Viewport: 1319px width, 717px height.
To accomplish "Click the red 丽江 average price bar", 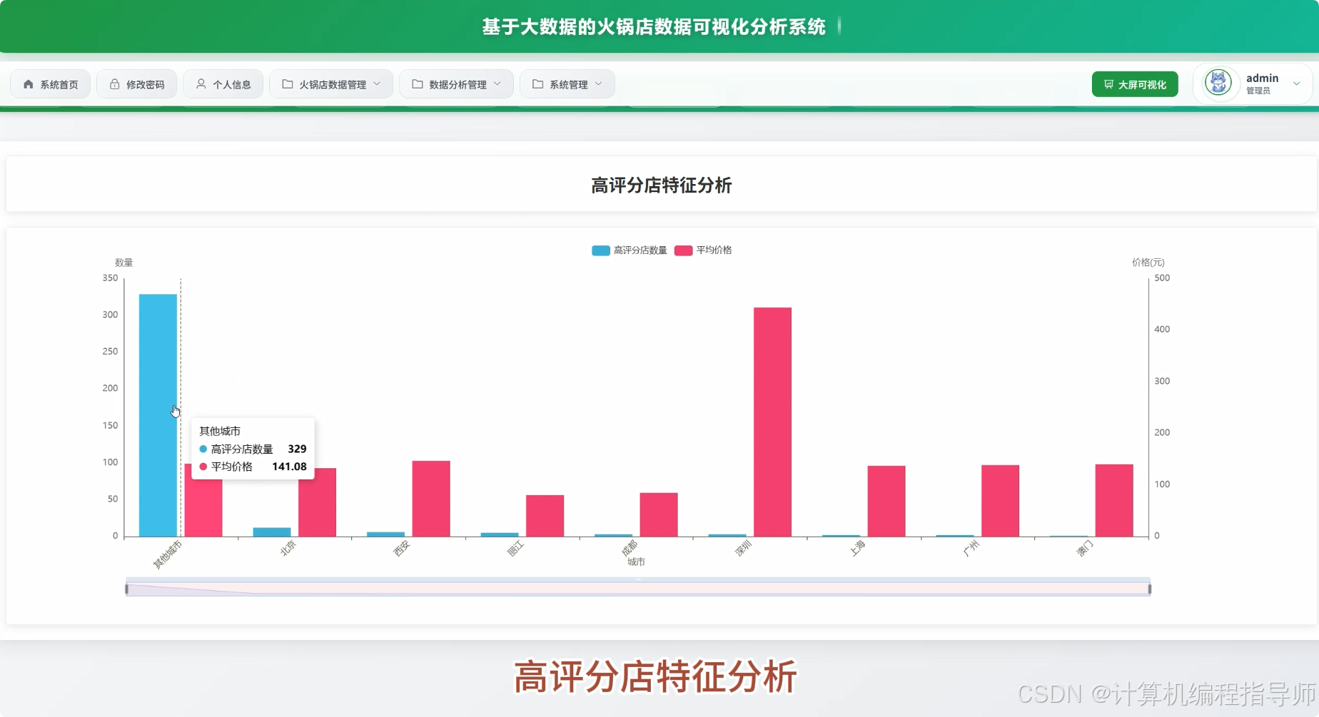I will [545, 516].
